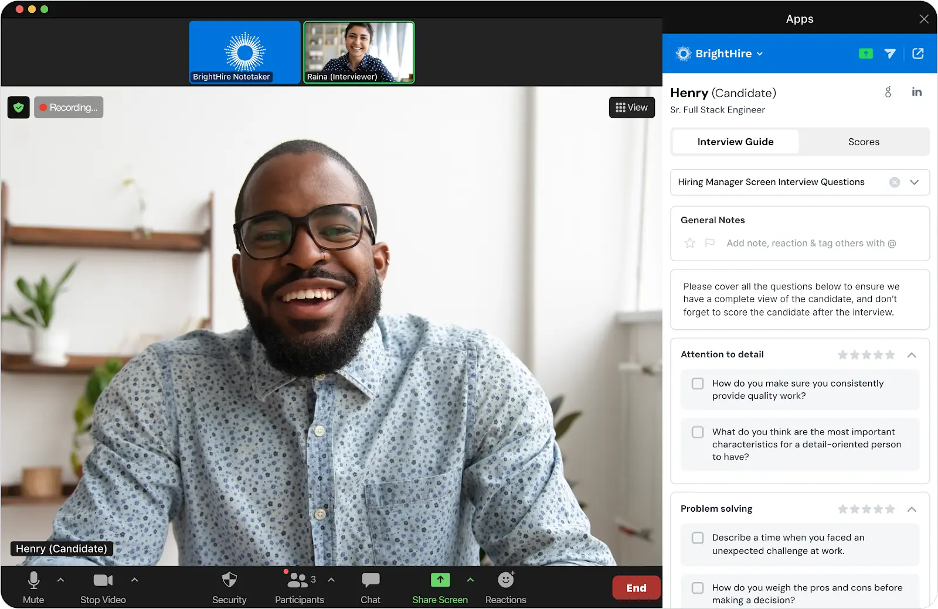Click the Mute microphone icon
Screen dimensions: 938x609
pyautogui.click(x=33, y=580)
